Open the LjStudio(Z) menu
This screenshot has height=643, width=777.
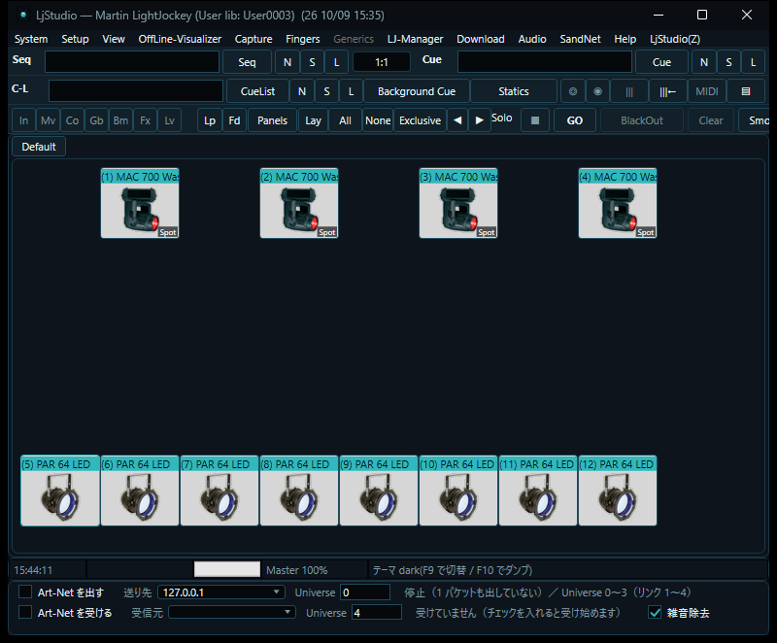tap(675, 39)
